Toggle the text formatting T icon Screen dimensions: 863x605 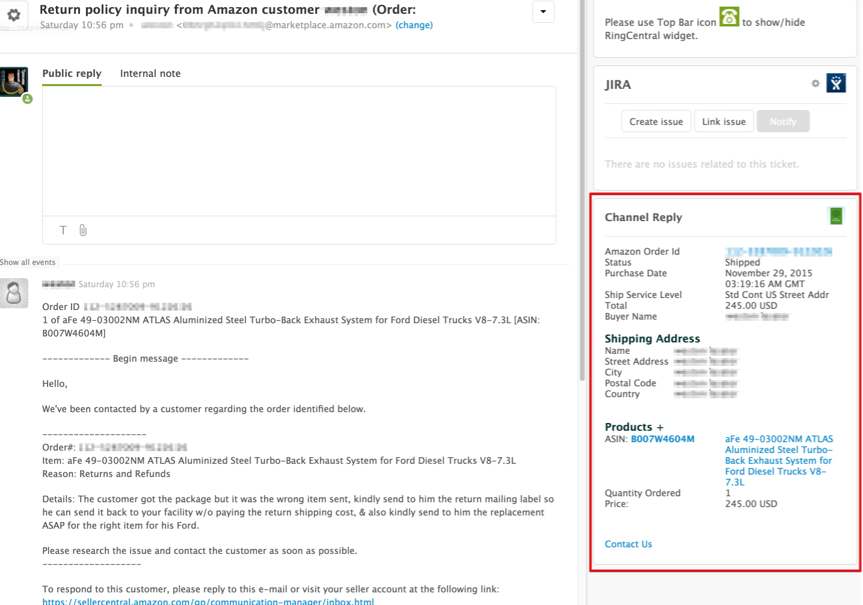63,230
